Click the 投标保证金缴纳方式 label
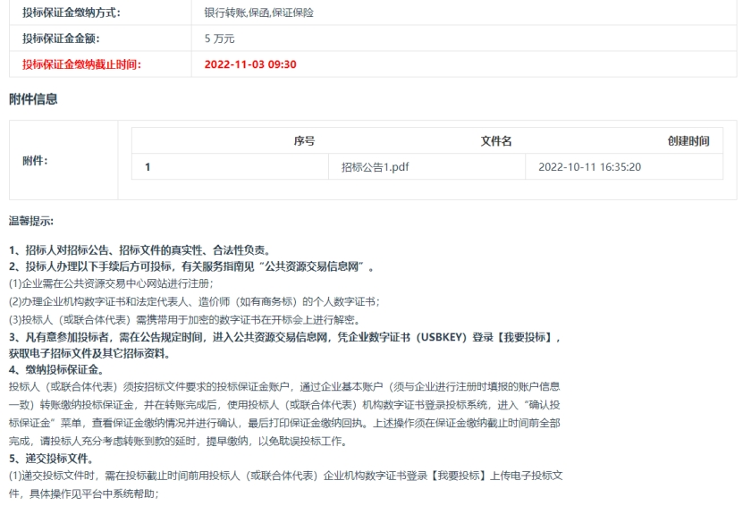The height and width of the screenshot is (506, 743). pyautogui.click(x=71, y=13)
